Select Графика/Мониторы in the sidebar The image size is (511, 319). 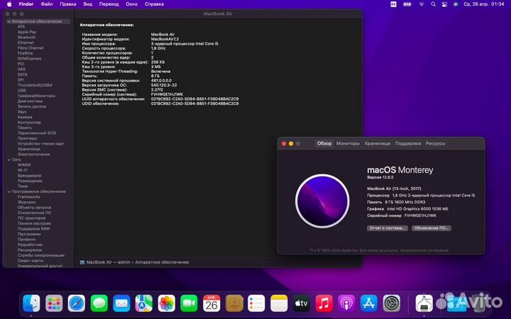click(x=36, y=96)
